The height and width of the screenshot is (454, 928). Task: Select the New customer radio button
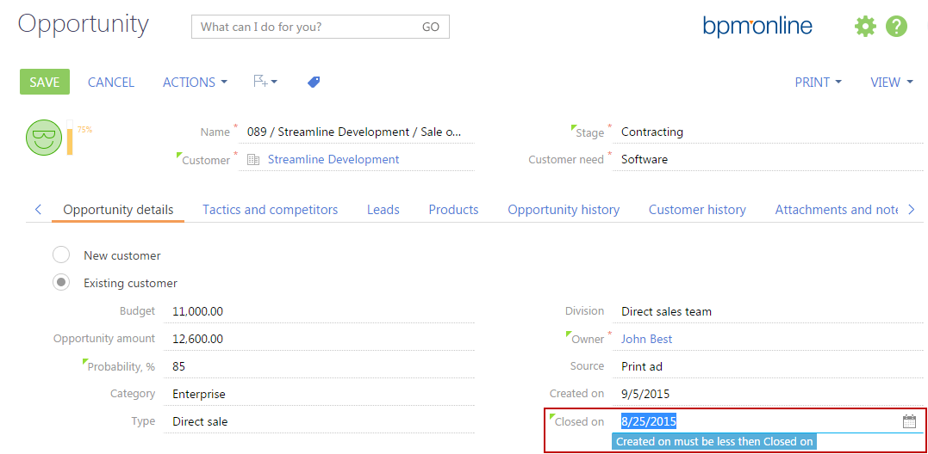61,255
